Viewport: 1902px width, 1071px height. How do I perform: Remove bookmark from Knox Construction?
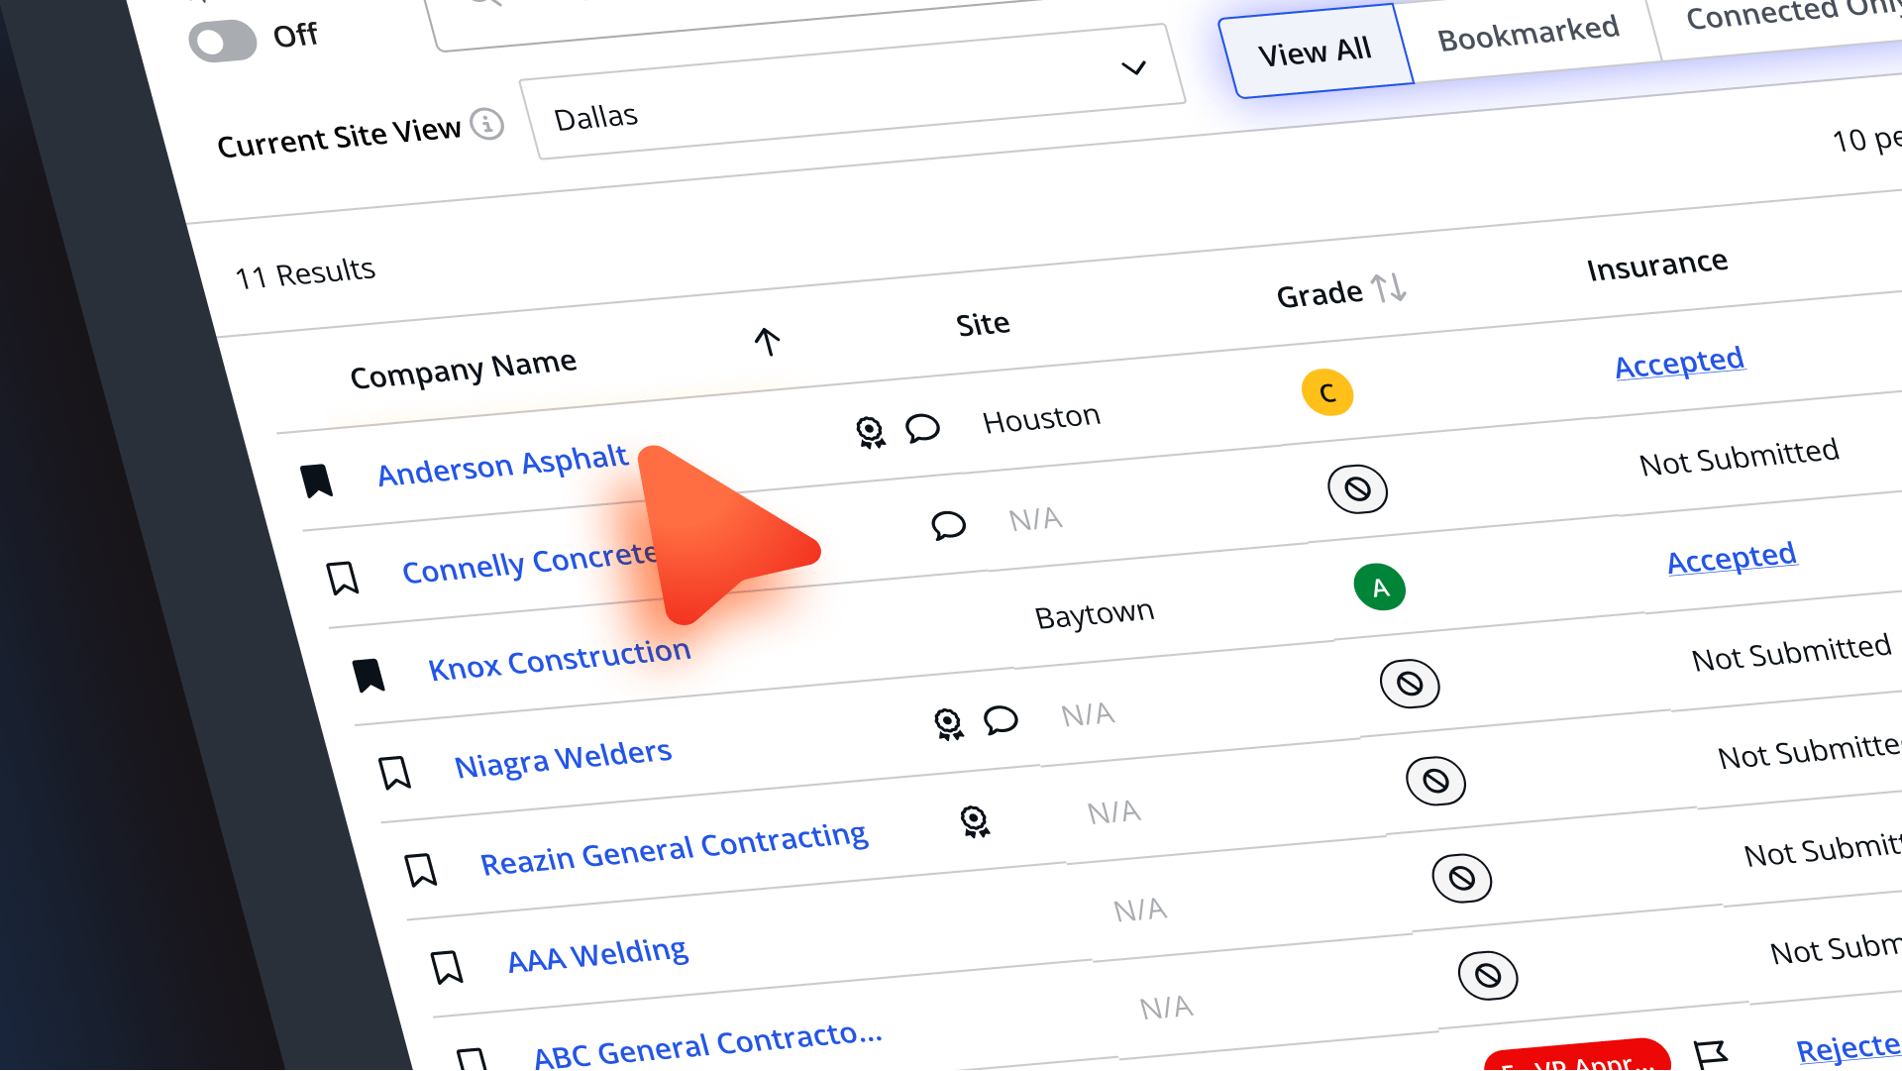[369, 675]
